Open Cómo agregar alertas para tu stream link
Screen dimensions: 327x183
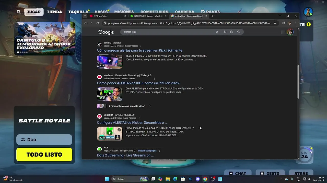(139, 50)
